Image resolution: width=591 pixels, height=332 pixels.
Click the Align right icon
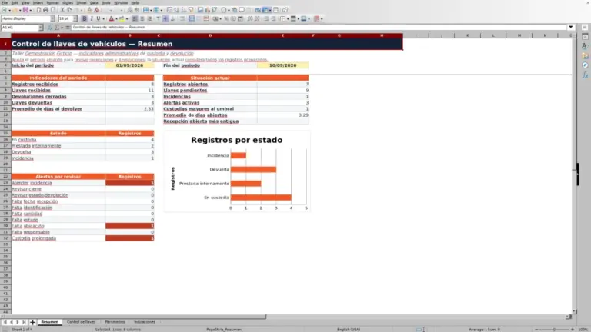149,18
